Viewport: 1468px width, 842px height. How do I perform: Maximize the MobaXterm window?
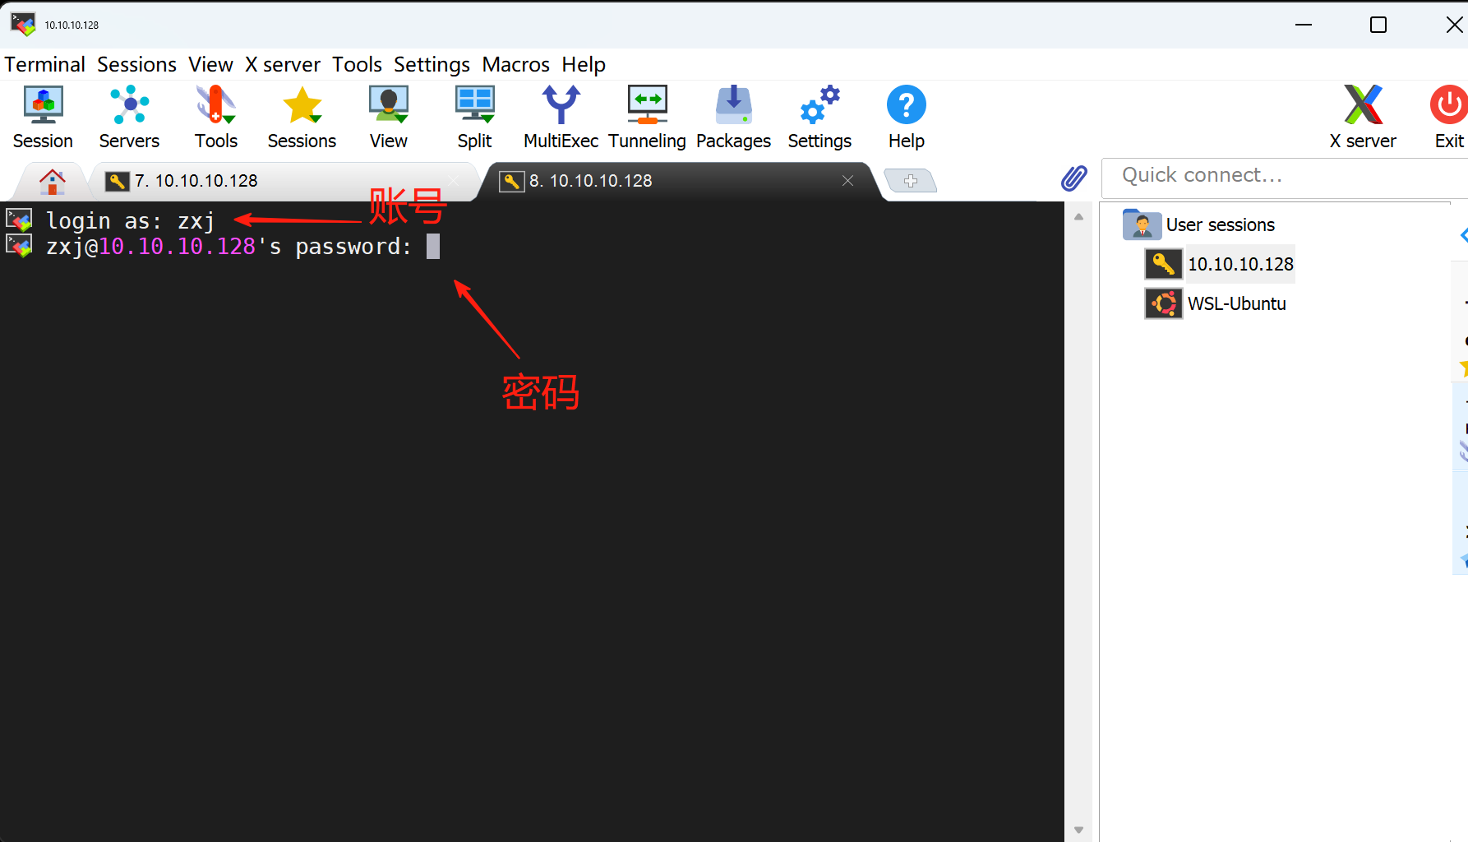[1378, 25]
